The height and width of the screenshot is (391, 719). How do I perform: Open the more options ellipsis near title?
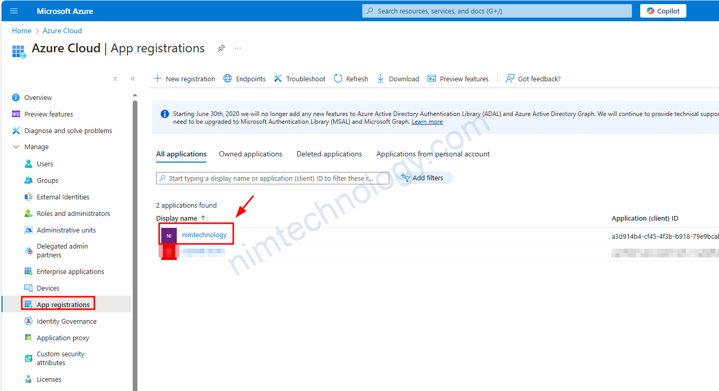pyautogui.click(x=238, y=48)
